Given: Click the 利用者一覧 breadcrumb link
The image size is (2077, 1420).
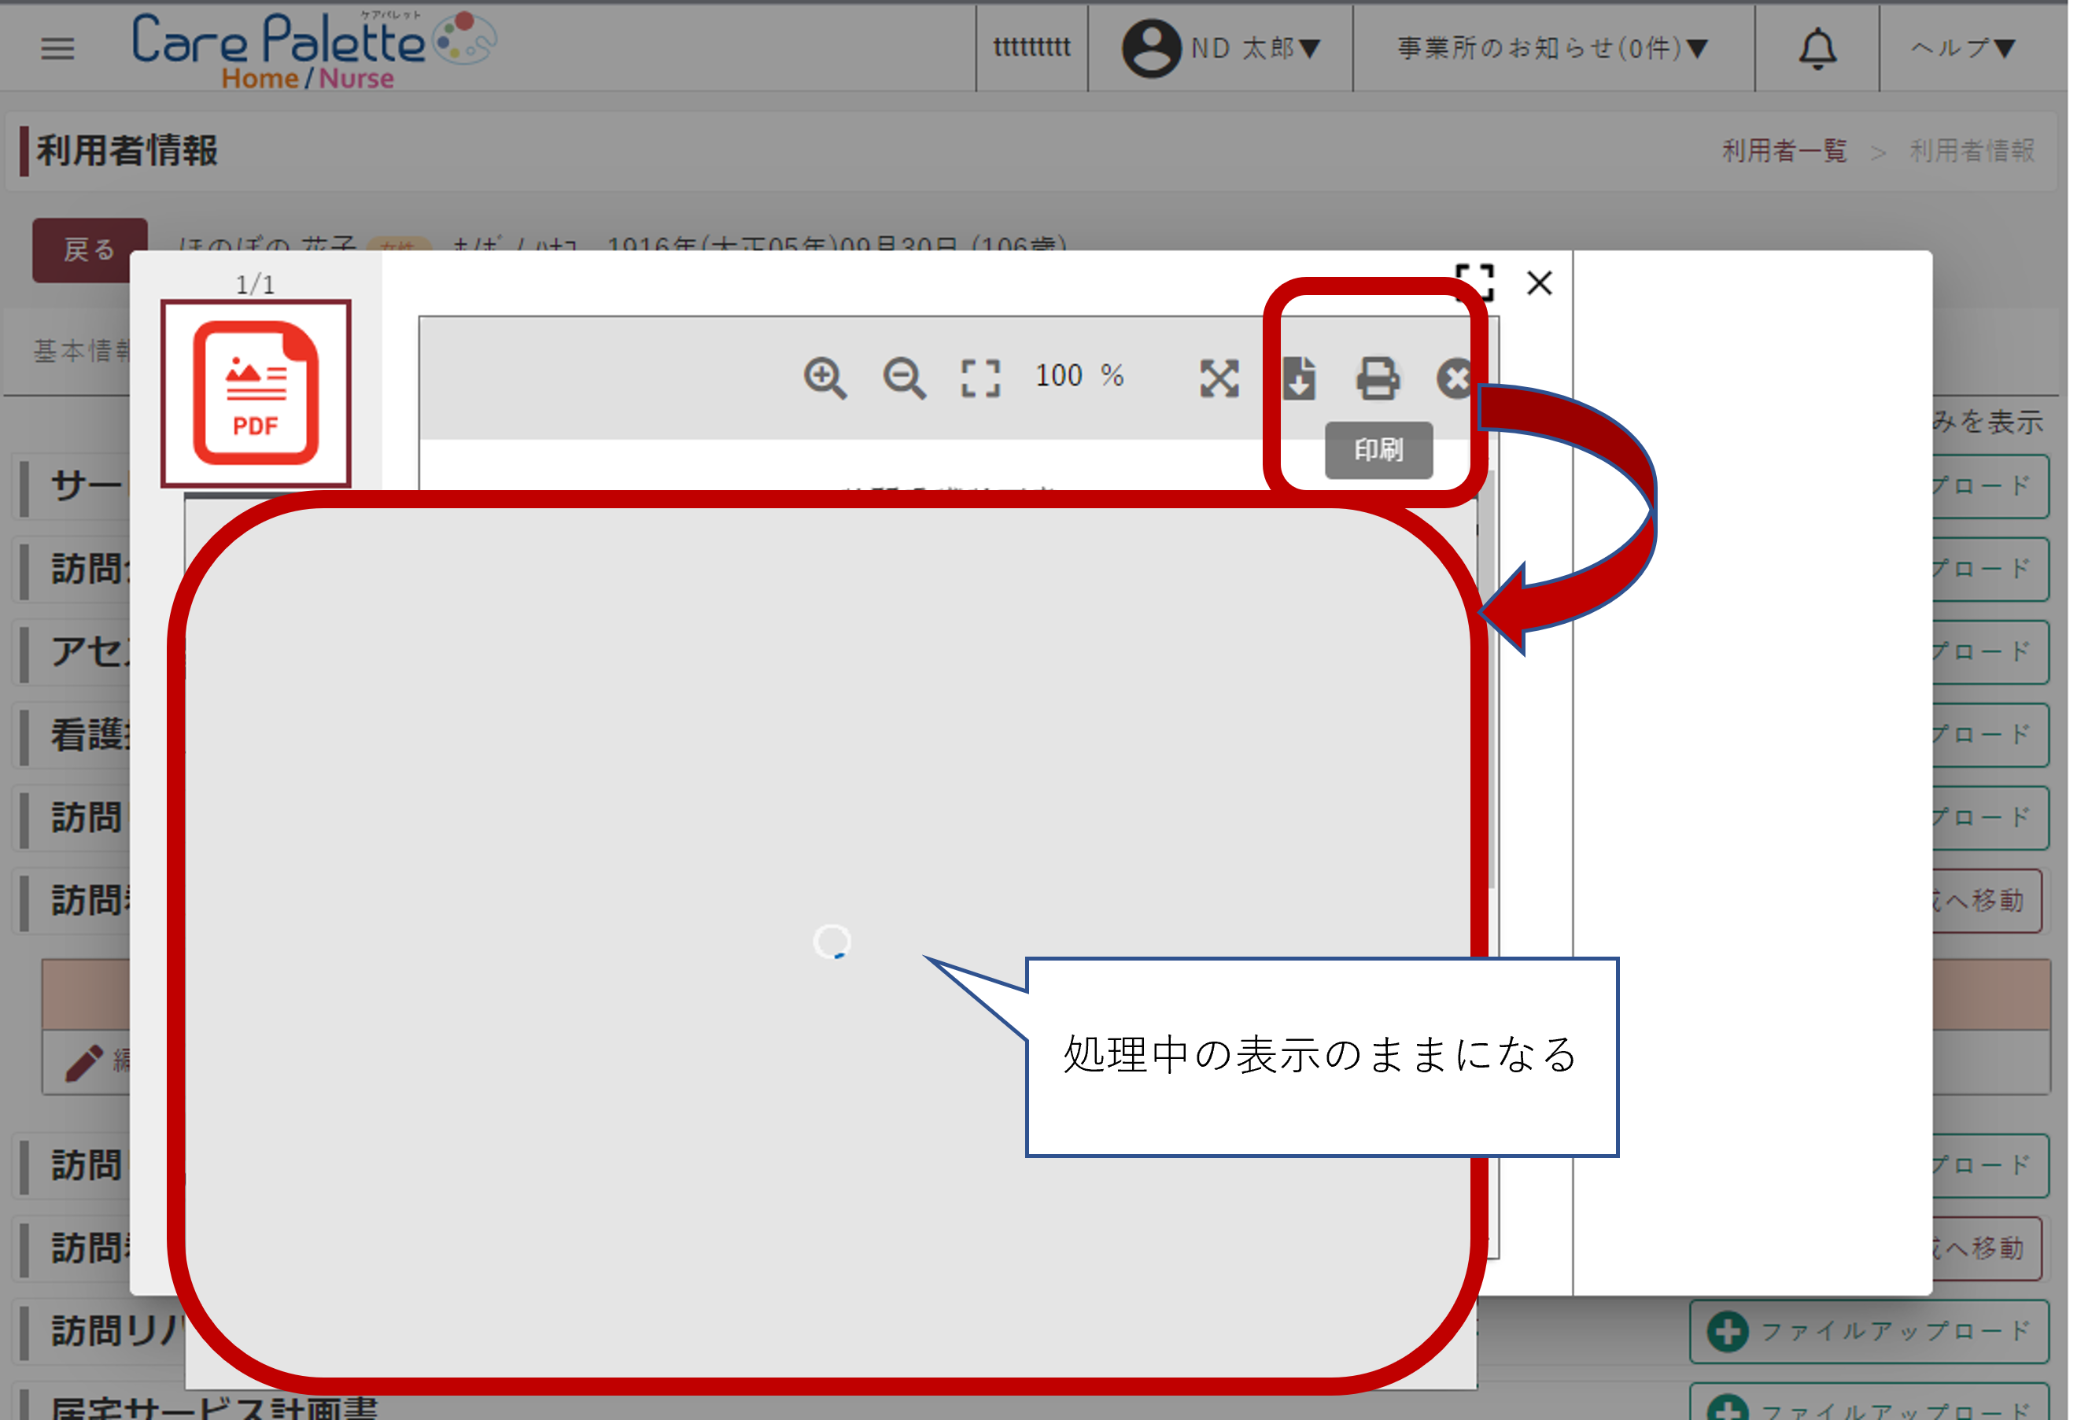Looking at the screenshot, I should pyautogui.click(x=1784, y=151).
